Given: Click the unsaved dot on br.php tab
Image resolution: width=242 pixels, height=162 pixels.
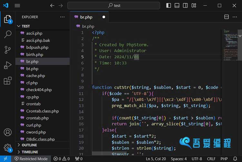Looking at the screenshot, I should (x=104, y=17).
